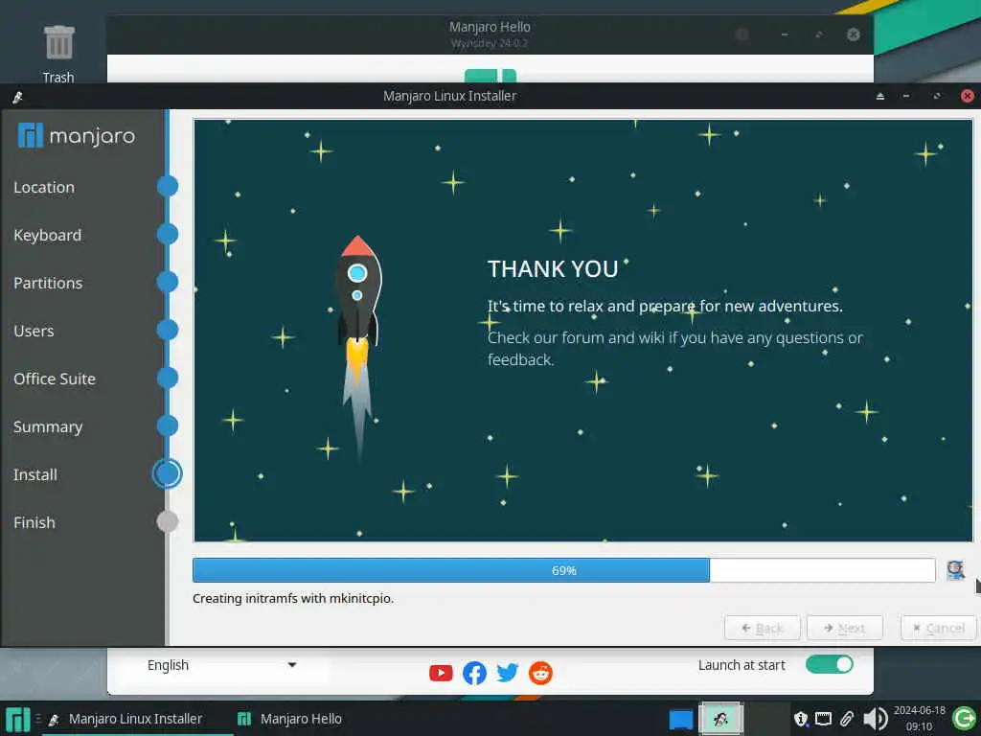Image resolution: width=981 pixels, height=736 pixels.
Task: Select the Location step in sidebar
Action: pyautogui.click(x=44, y=187)
